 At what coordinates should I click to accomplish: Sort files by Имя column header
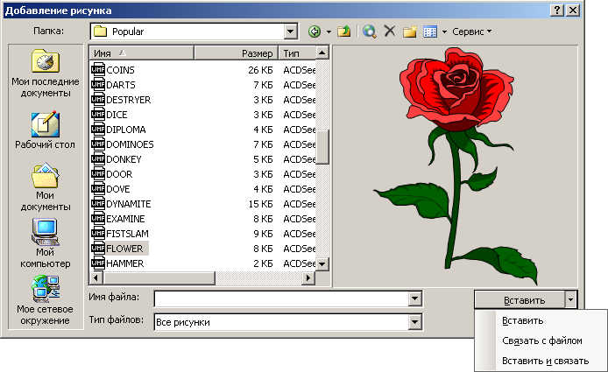coord(142,53)
